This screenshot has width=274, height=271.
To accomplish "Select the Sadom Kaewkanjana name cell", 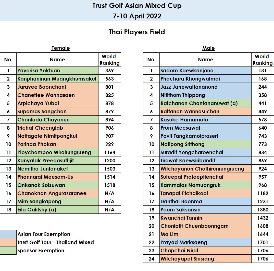I will coord(205,71).
